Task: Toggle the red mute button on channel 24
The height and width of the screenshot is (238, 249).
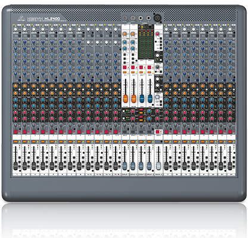Action: (230, 132)
